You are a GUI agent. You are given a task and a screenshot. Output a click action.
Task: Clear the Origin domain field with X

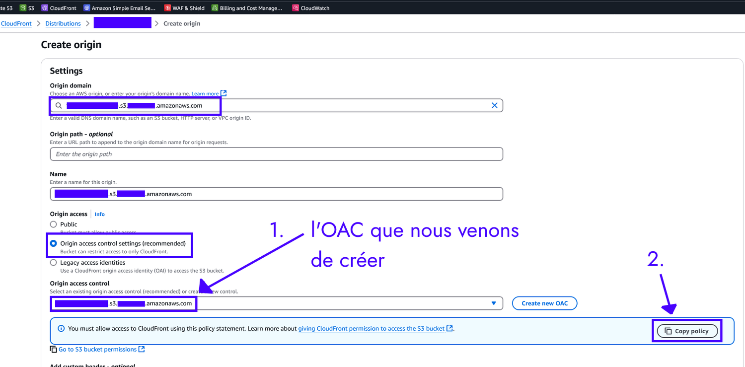click(x=494, y=105)
